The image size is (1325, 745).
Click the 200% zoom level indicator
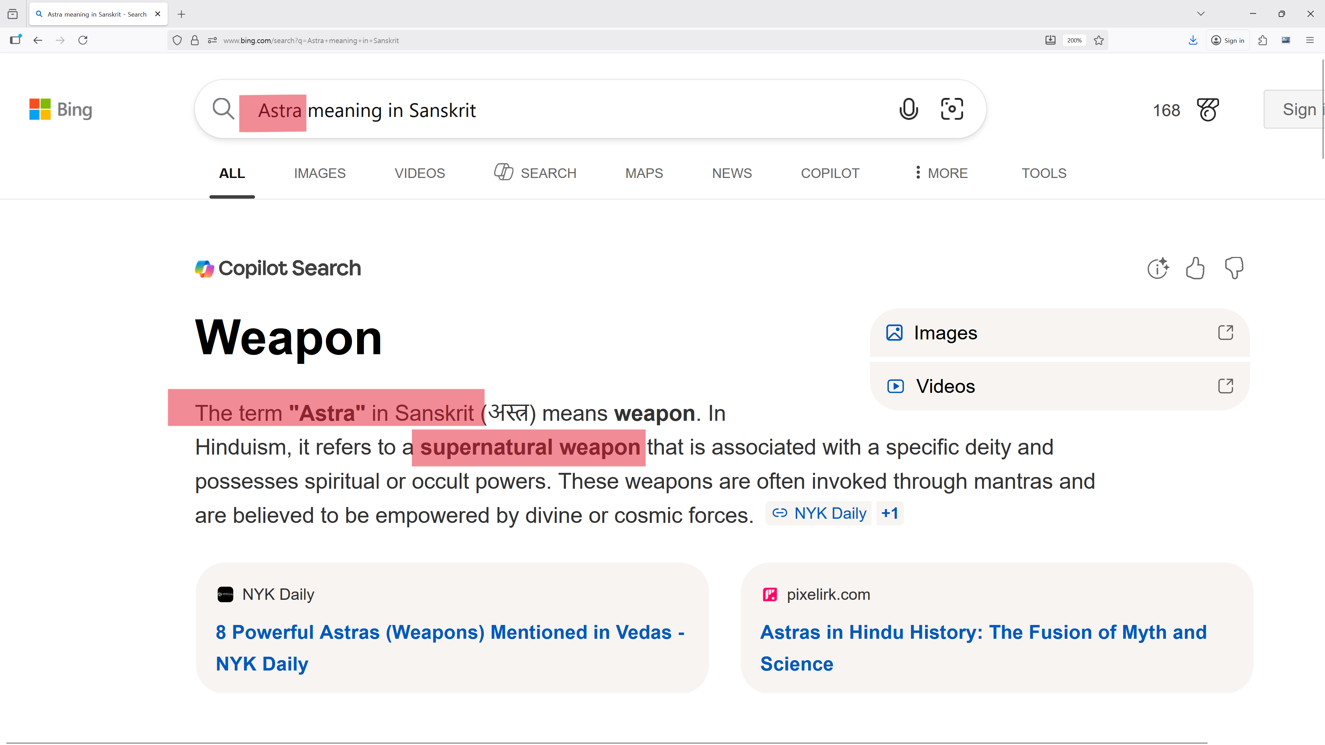click(x=1074, y=40)
